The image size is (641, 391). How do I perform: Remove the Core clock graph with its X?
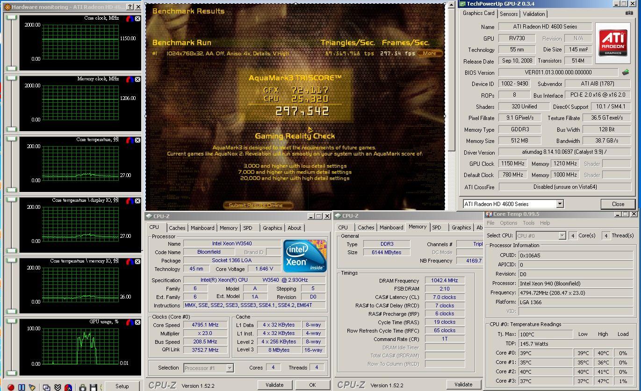pos(137,19)
